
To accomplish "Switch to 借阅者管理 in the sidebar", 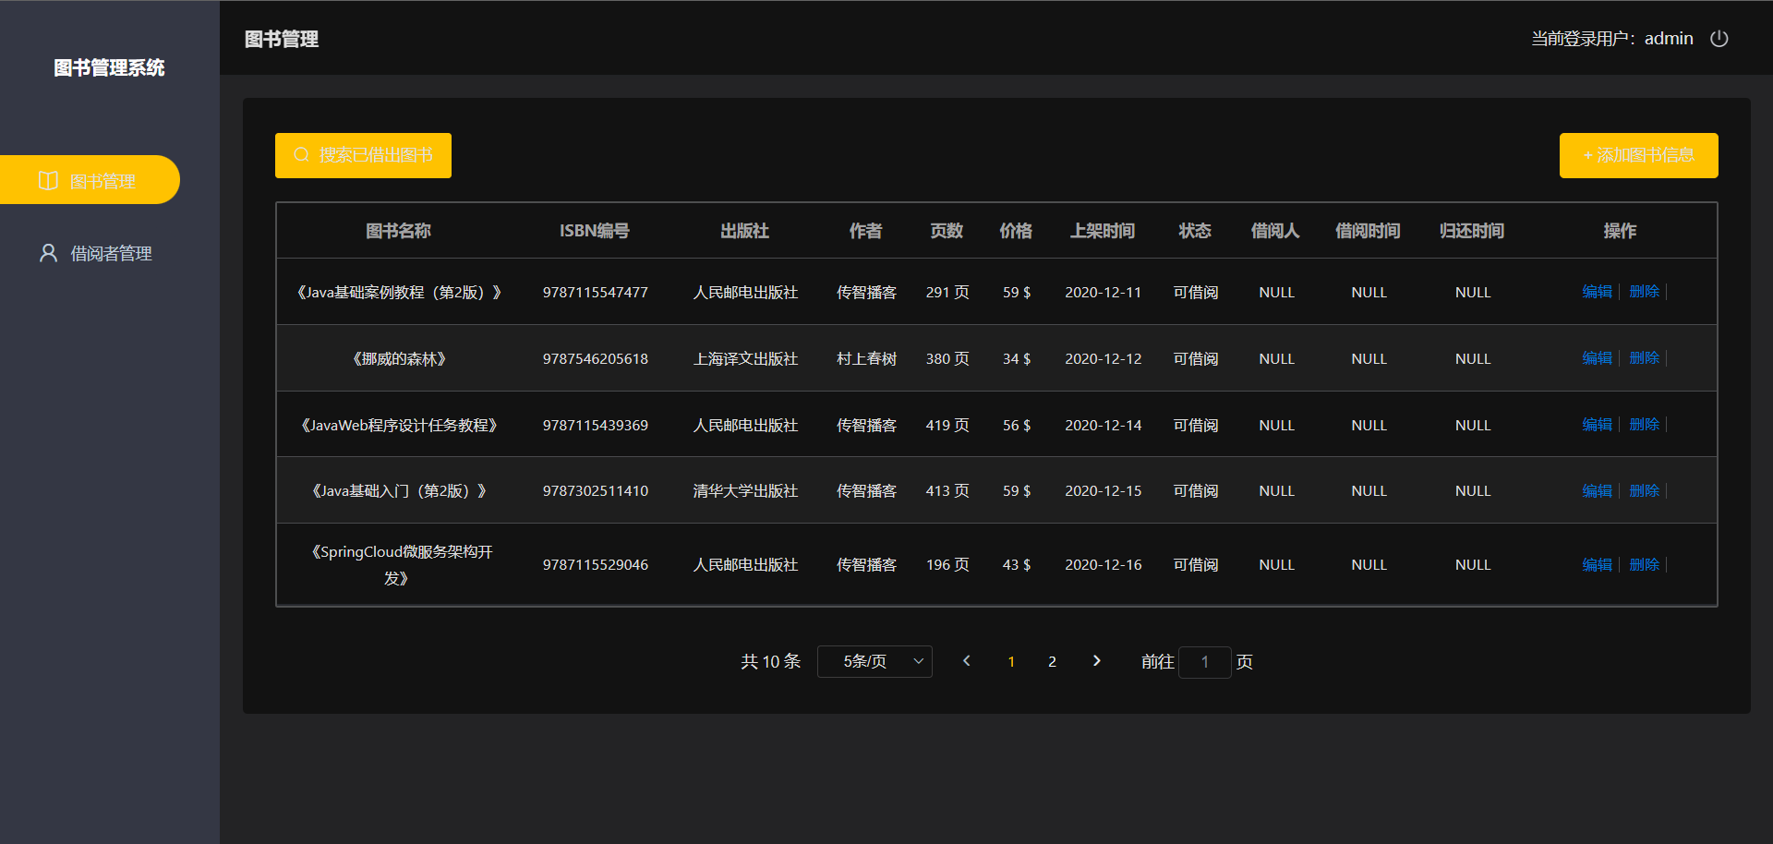I will [x=111, y=252].
